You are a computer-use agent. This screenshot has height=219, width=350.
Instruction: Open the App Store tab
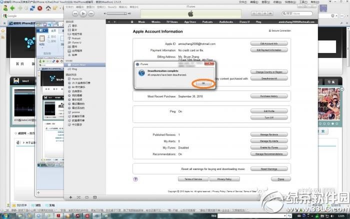coord(190,22)
